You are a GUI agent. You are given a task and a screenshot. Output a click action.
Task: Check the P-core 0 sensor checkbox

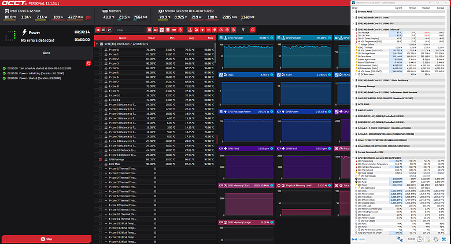tap(100, 50)
